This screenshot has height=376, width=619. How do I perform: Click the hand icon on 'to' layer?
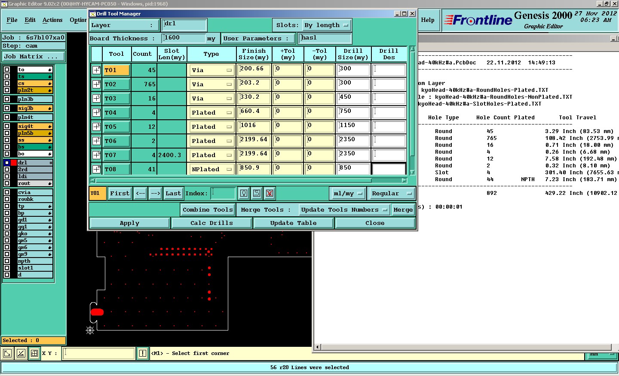click(x=50, y=70)
